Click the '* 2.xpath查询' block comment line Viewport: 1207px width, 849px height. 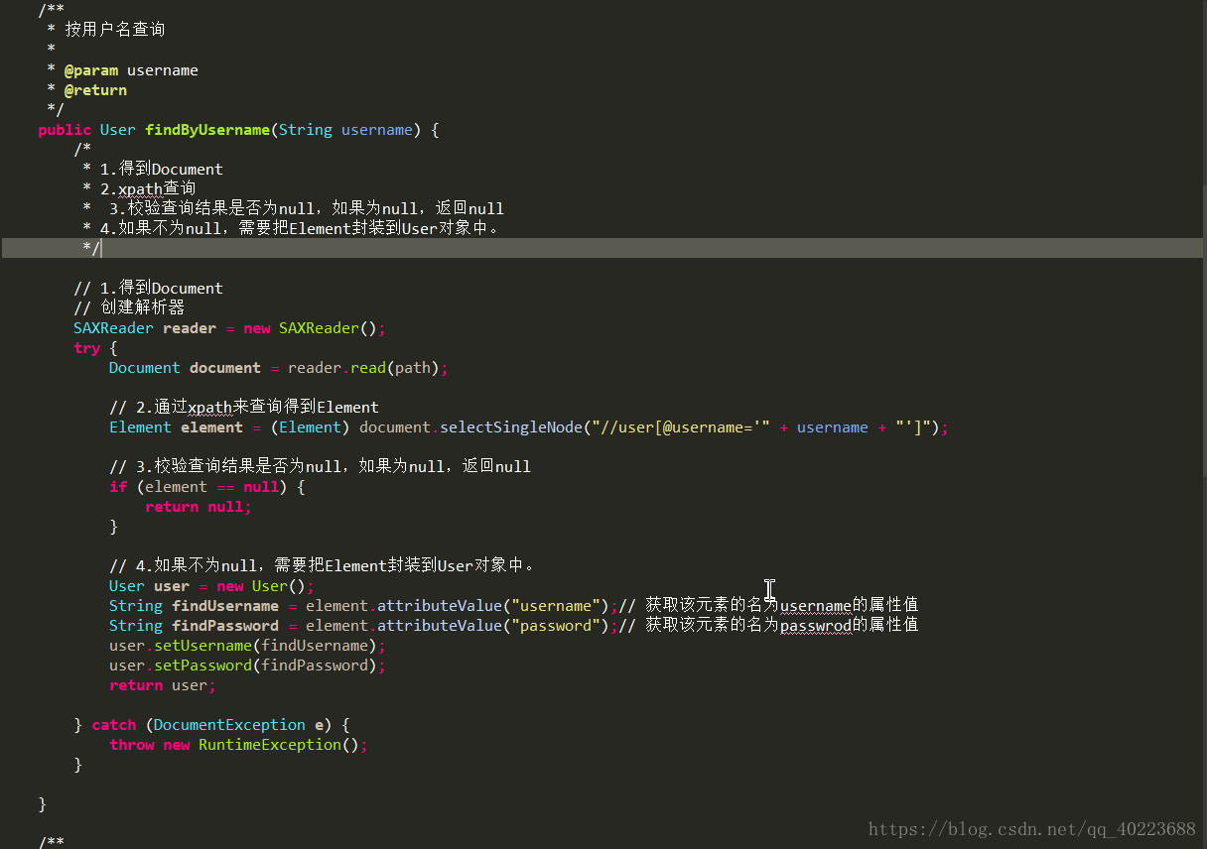click(x=139, y=188)
